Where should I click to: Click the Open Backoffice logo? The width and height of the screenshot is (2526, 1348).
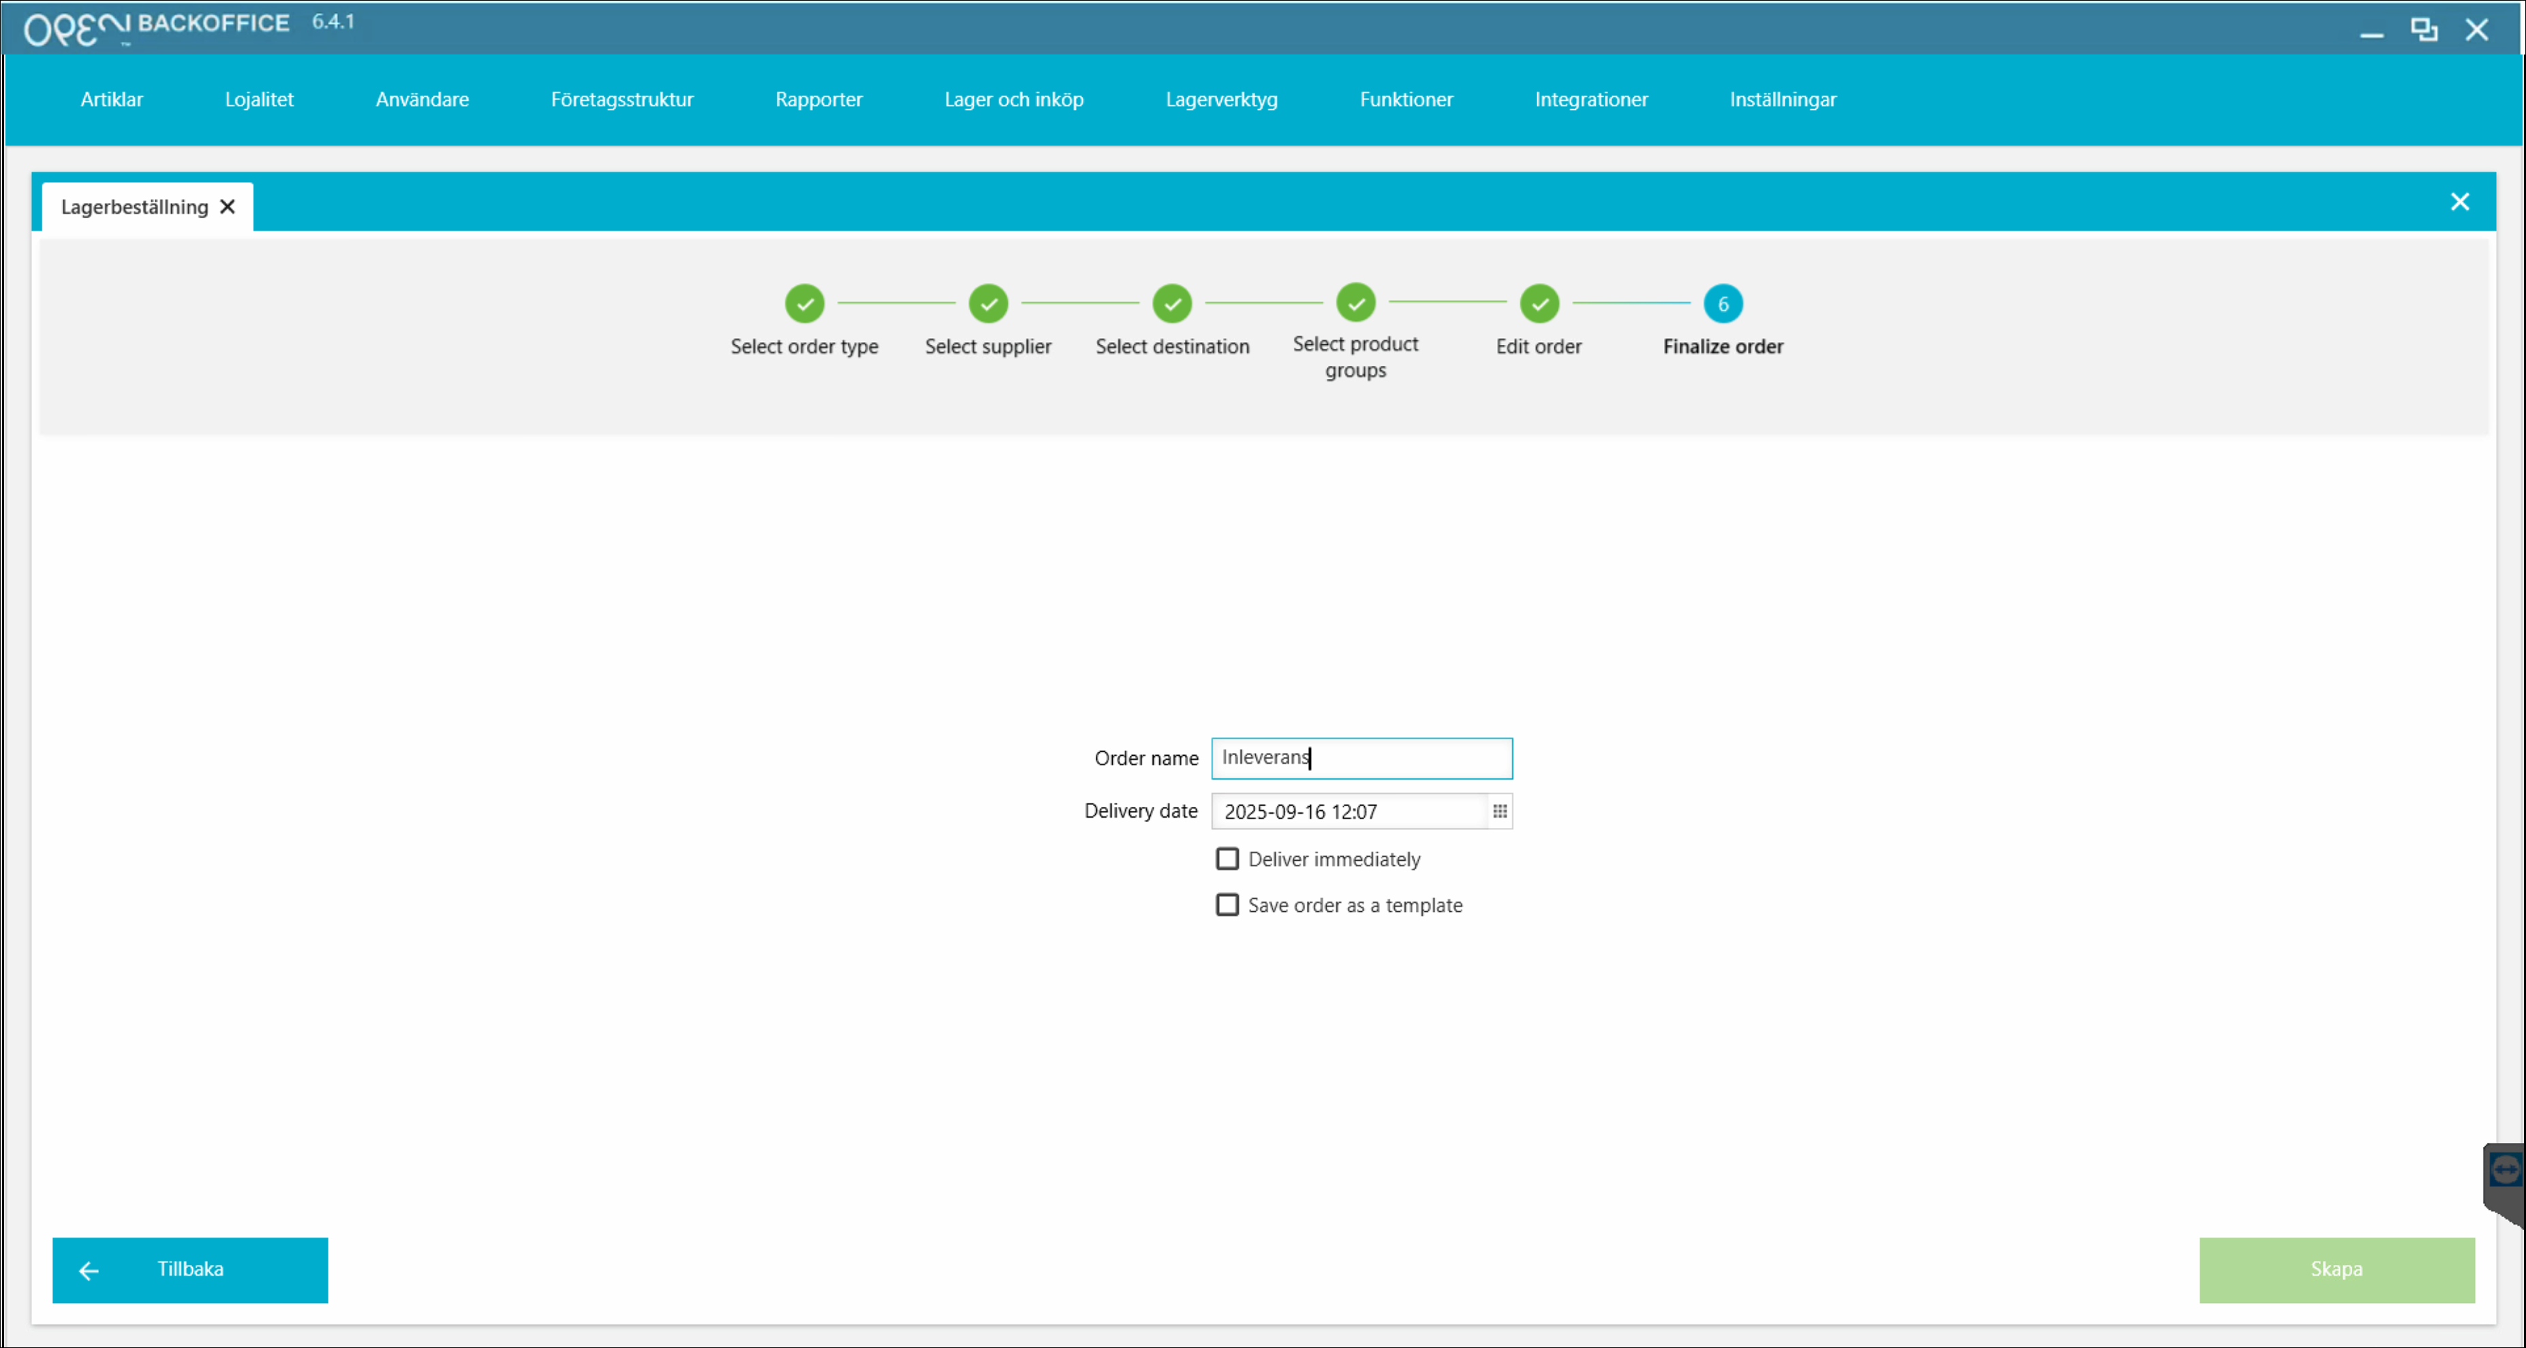coord(157,27)
